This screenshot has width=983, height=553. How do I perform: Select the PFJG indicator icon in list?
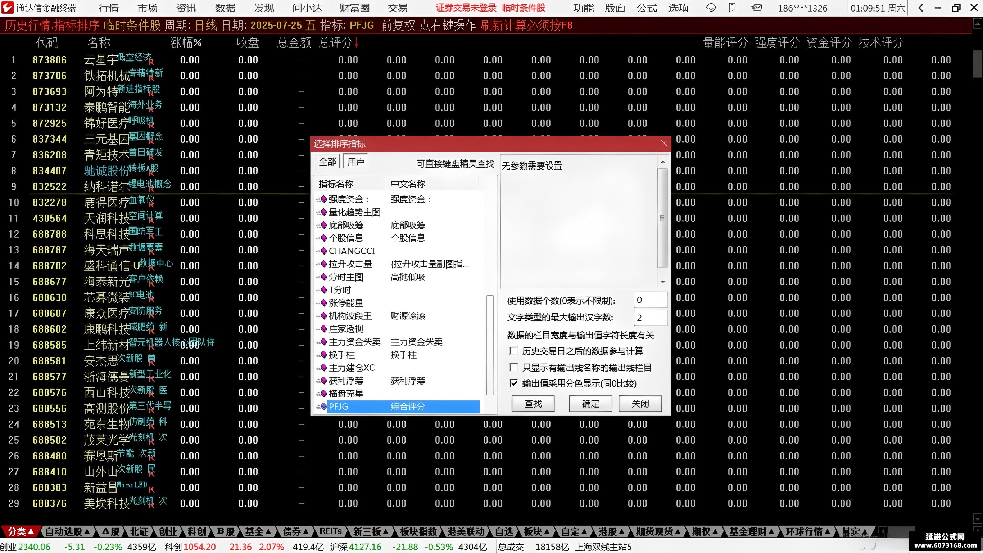pyautogui.click(x=323, y=406)
